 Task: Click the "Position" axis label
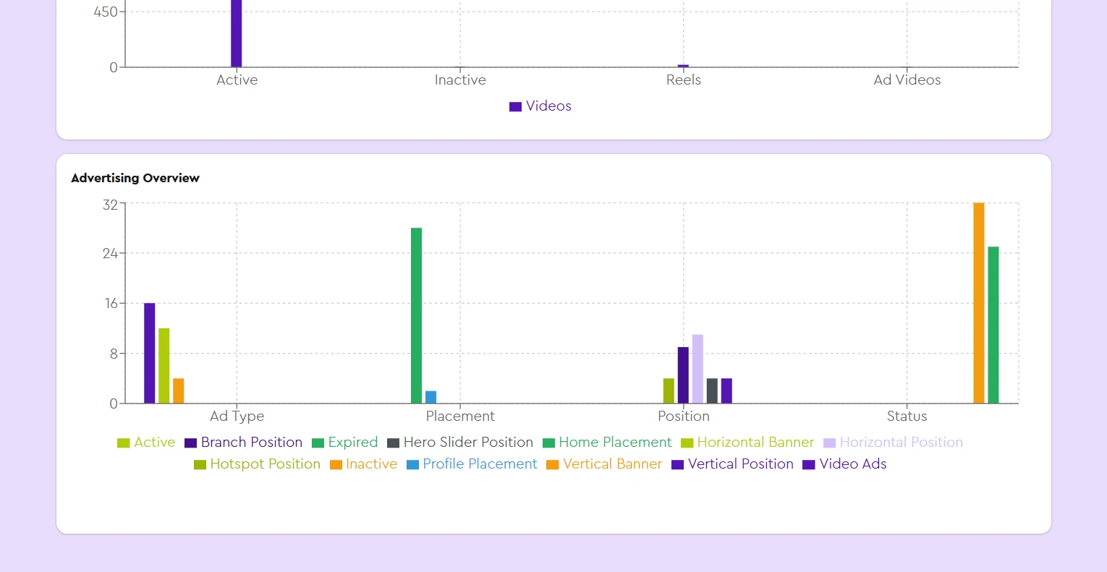pyautogui.click(x=684, y=417)
